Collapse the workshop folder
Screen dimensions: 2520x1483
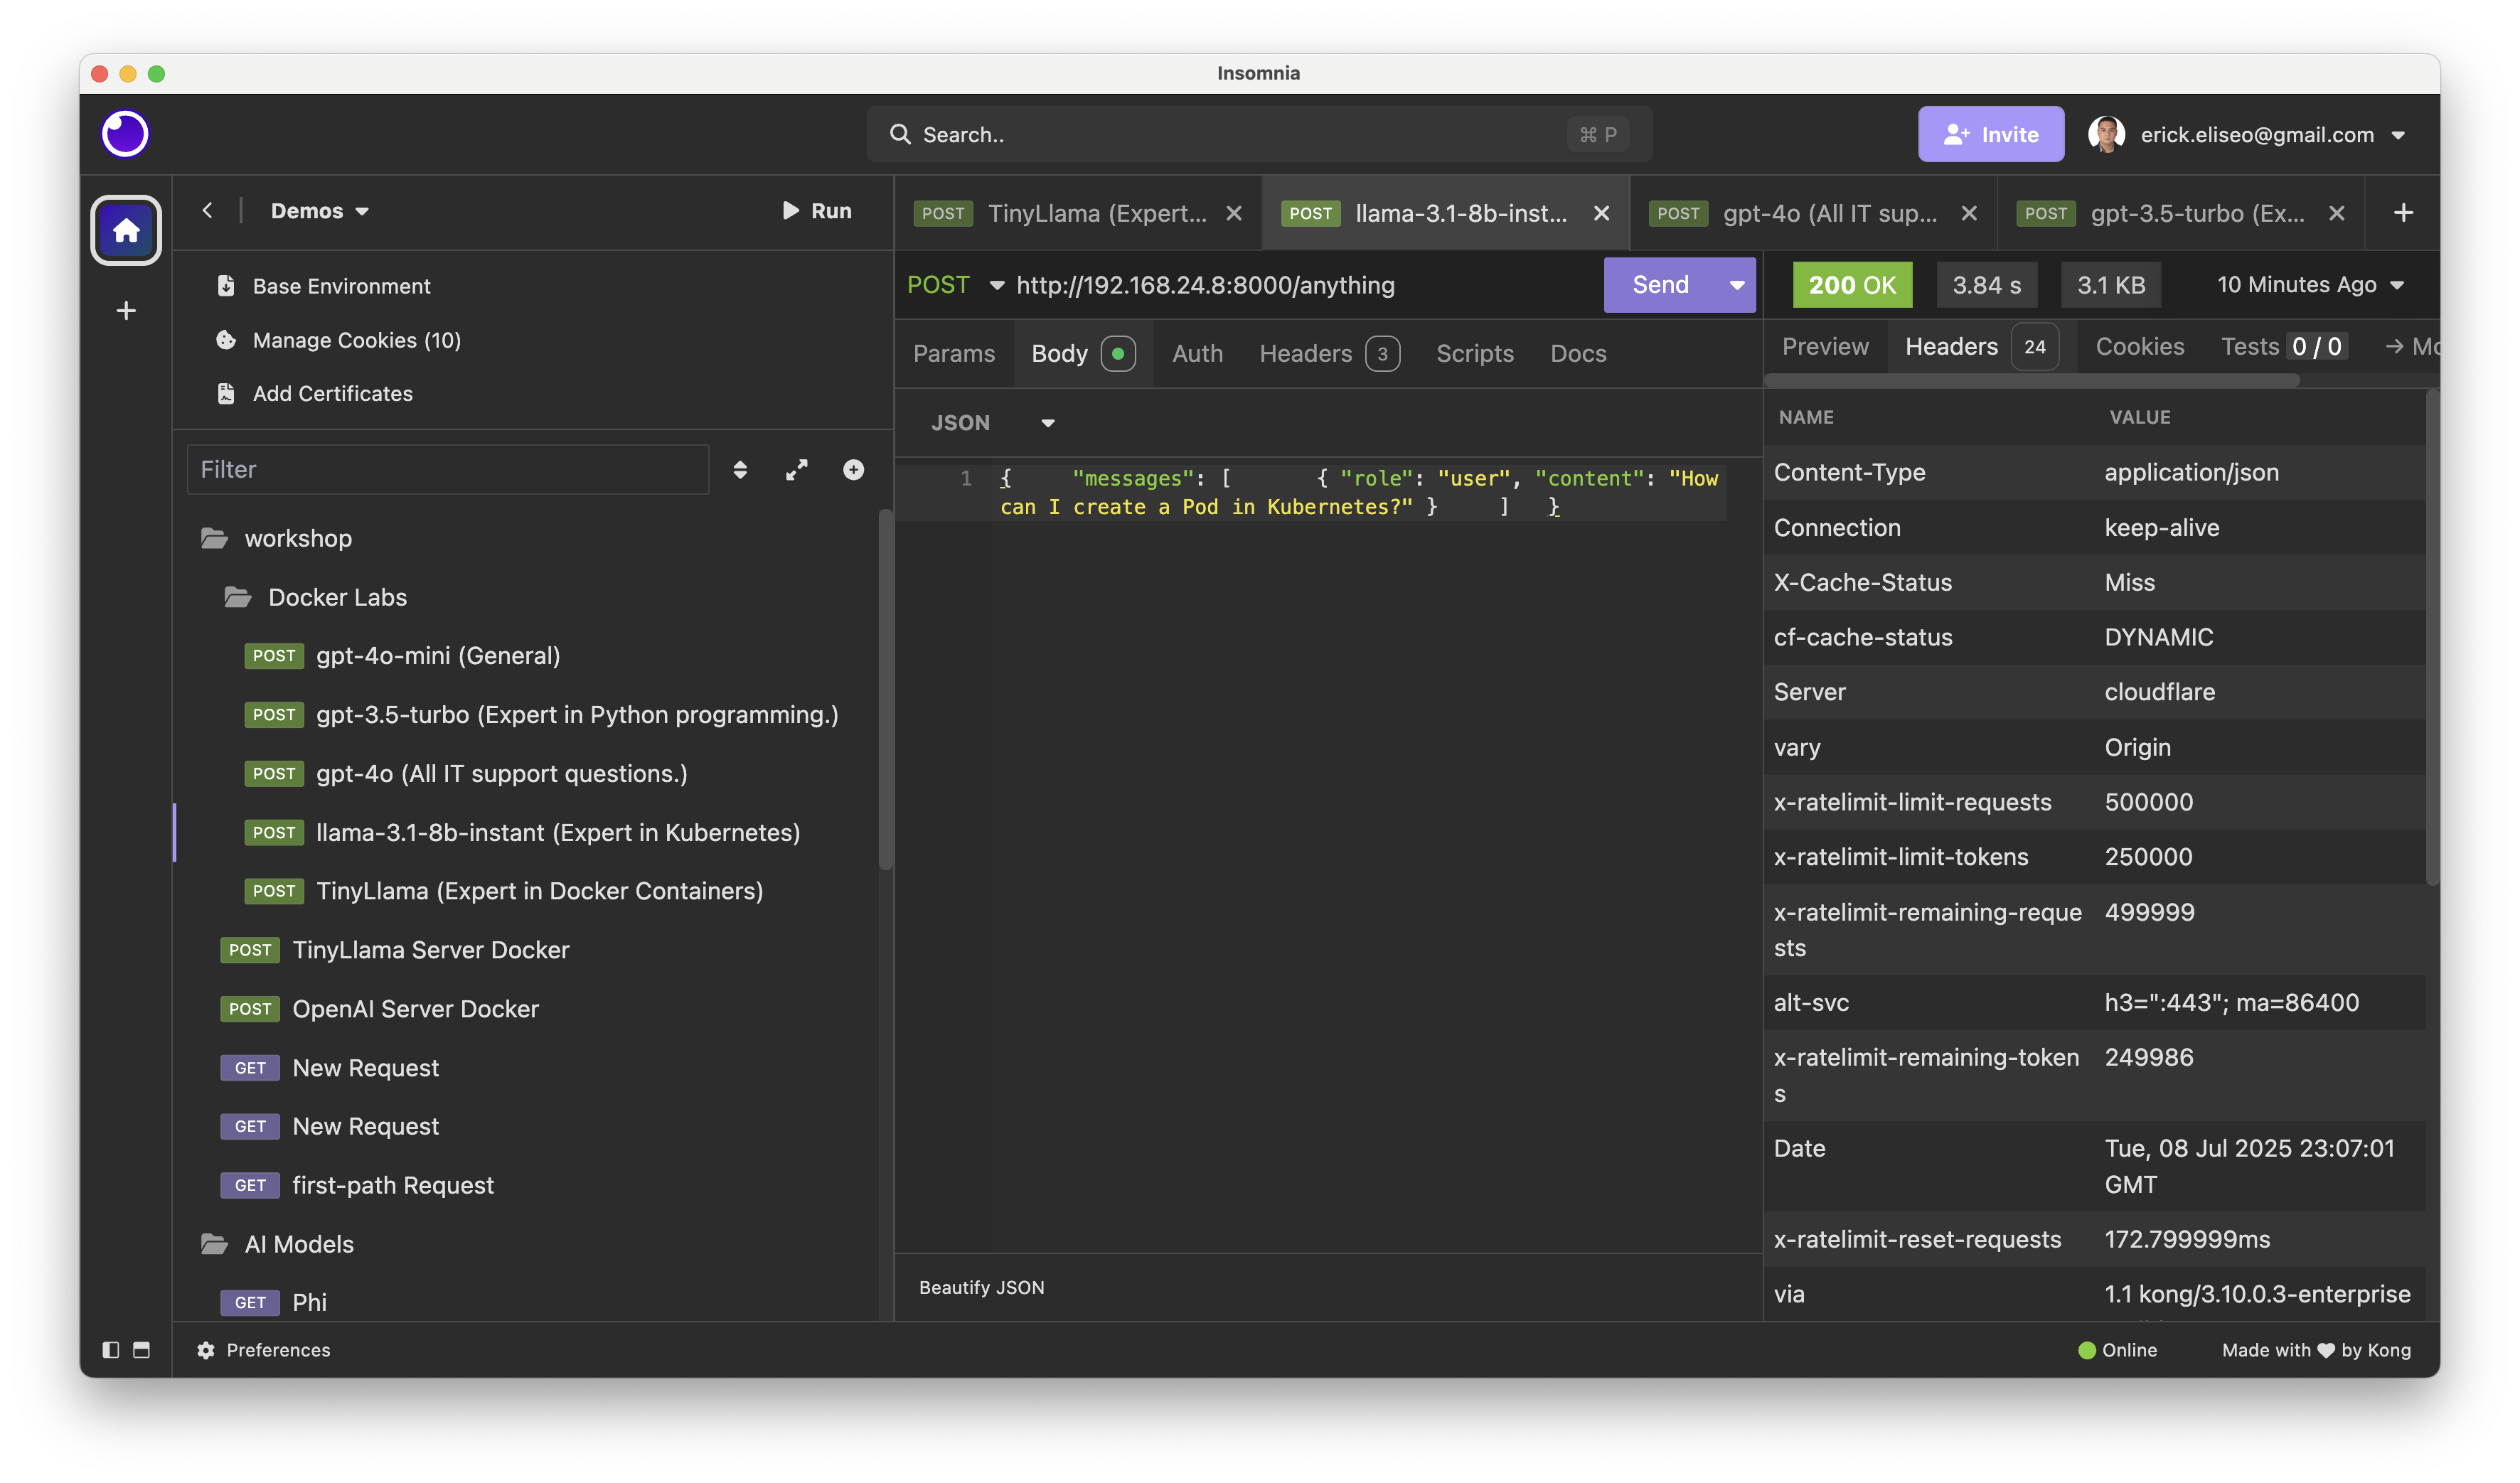[x=276, y=539]
